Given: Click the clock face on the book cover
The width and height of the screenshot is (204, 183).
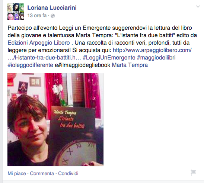Looking at the screenshot, I should tap(77, 153).
